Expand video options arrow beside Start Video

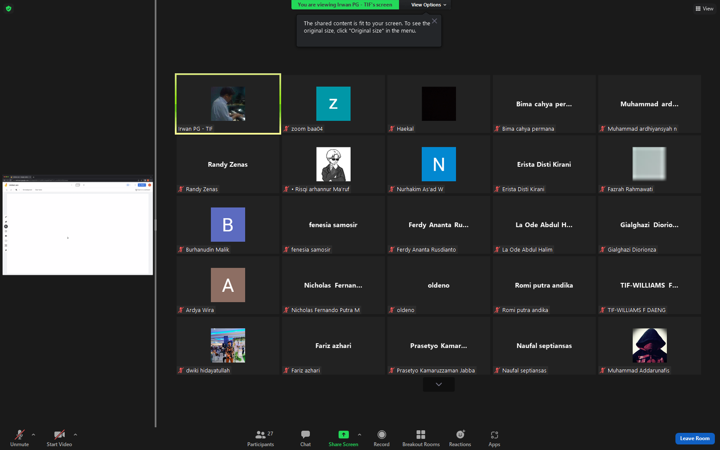click(75, 435)
